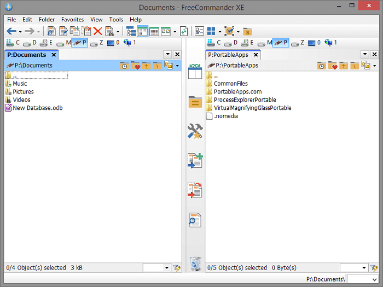This screenshot has height=287, width=383.
Task: Select New Database.odb file
Action: 34,108
